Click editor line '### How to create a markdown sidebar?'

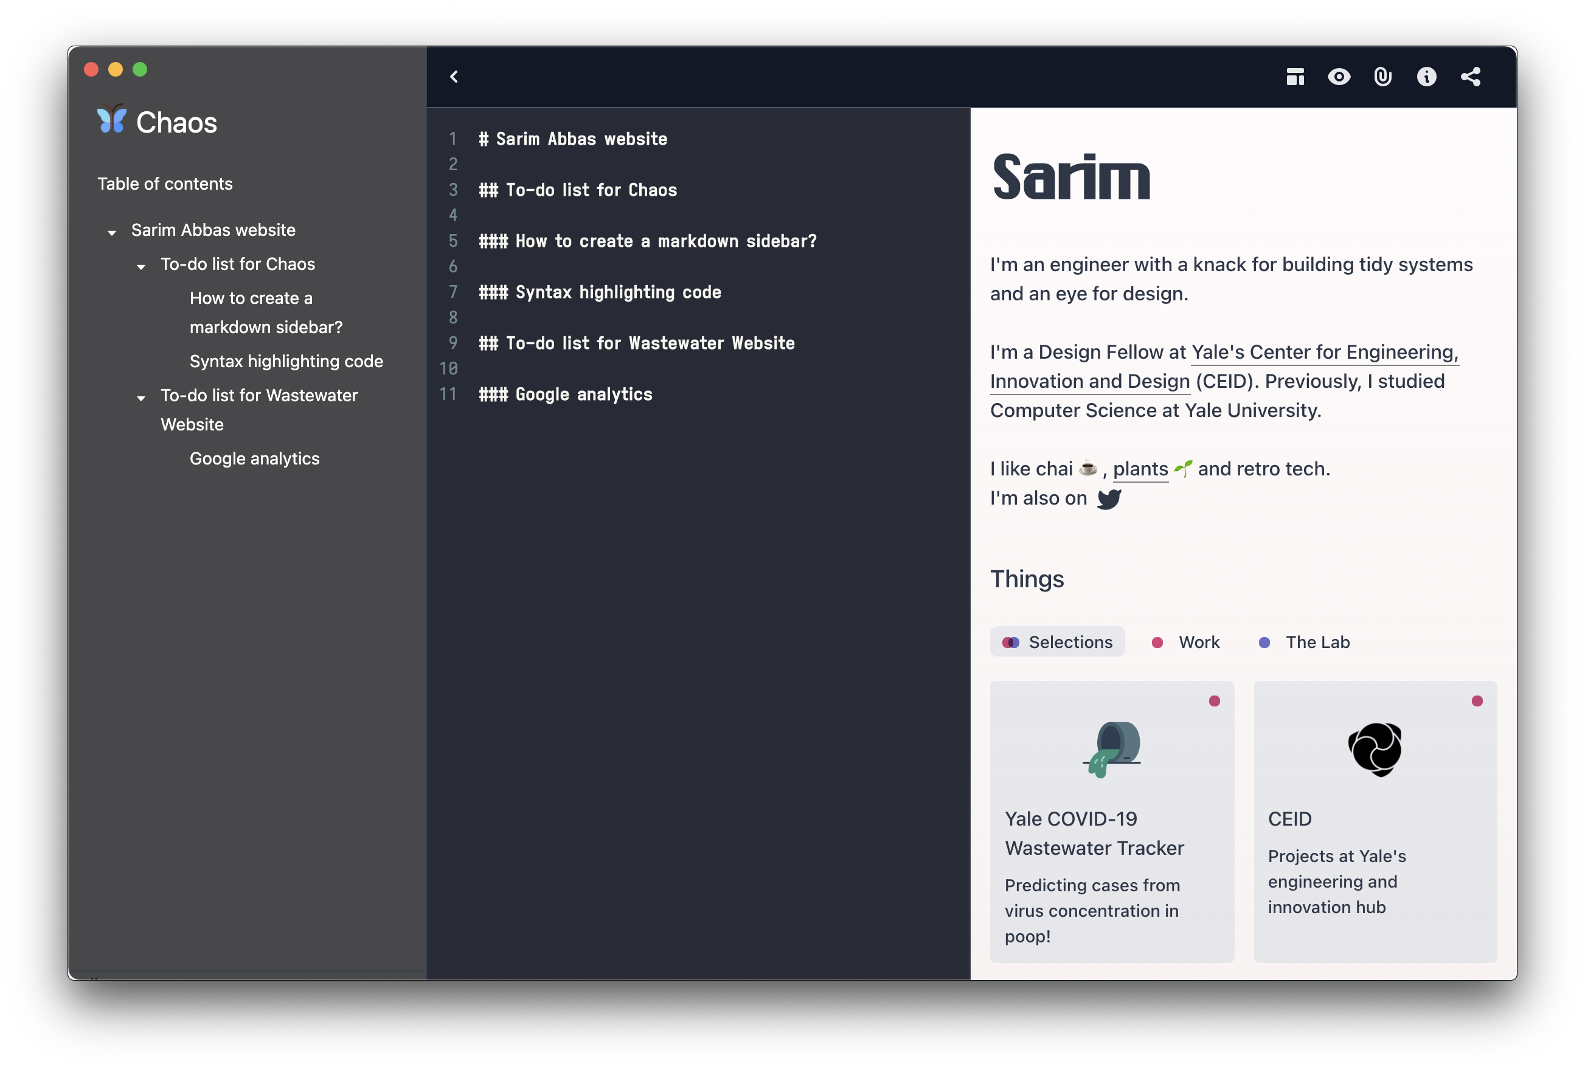click(647, 241)
